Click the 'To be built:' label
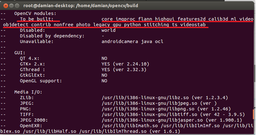 tap(37, 19)
